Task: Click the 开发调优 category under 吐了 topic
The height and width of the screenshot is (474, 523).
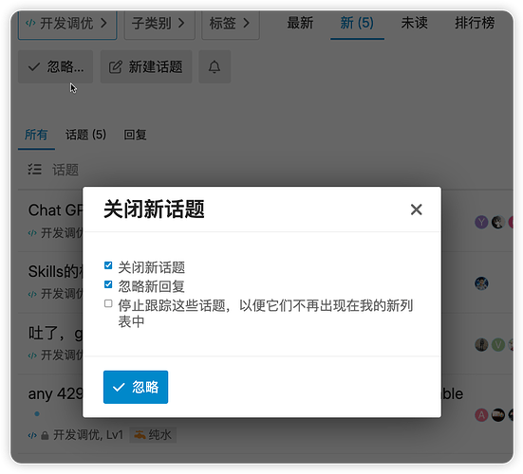Action: click(55, 355)
